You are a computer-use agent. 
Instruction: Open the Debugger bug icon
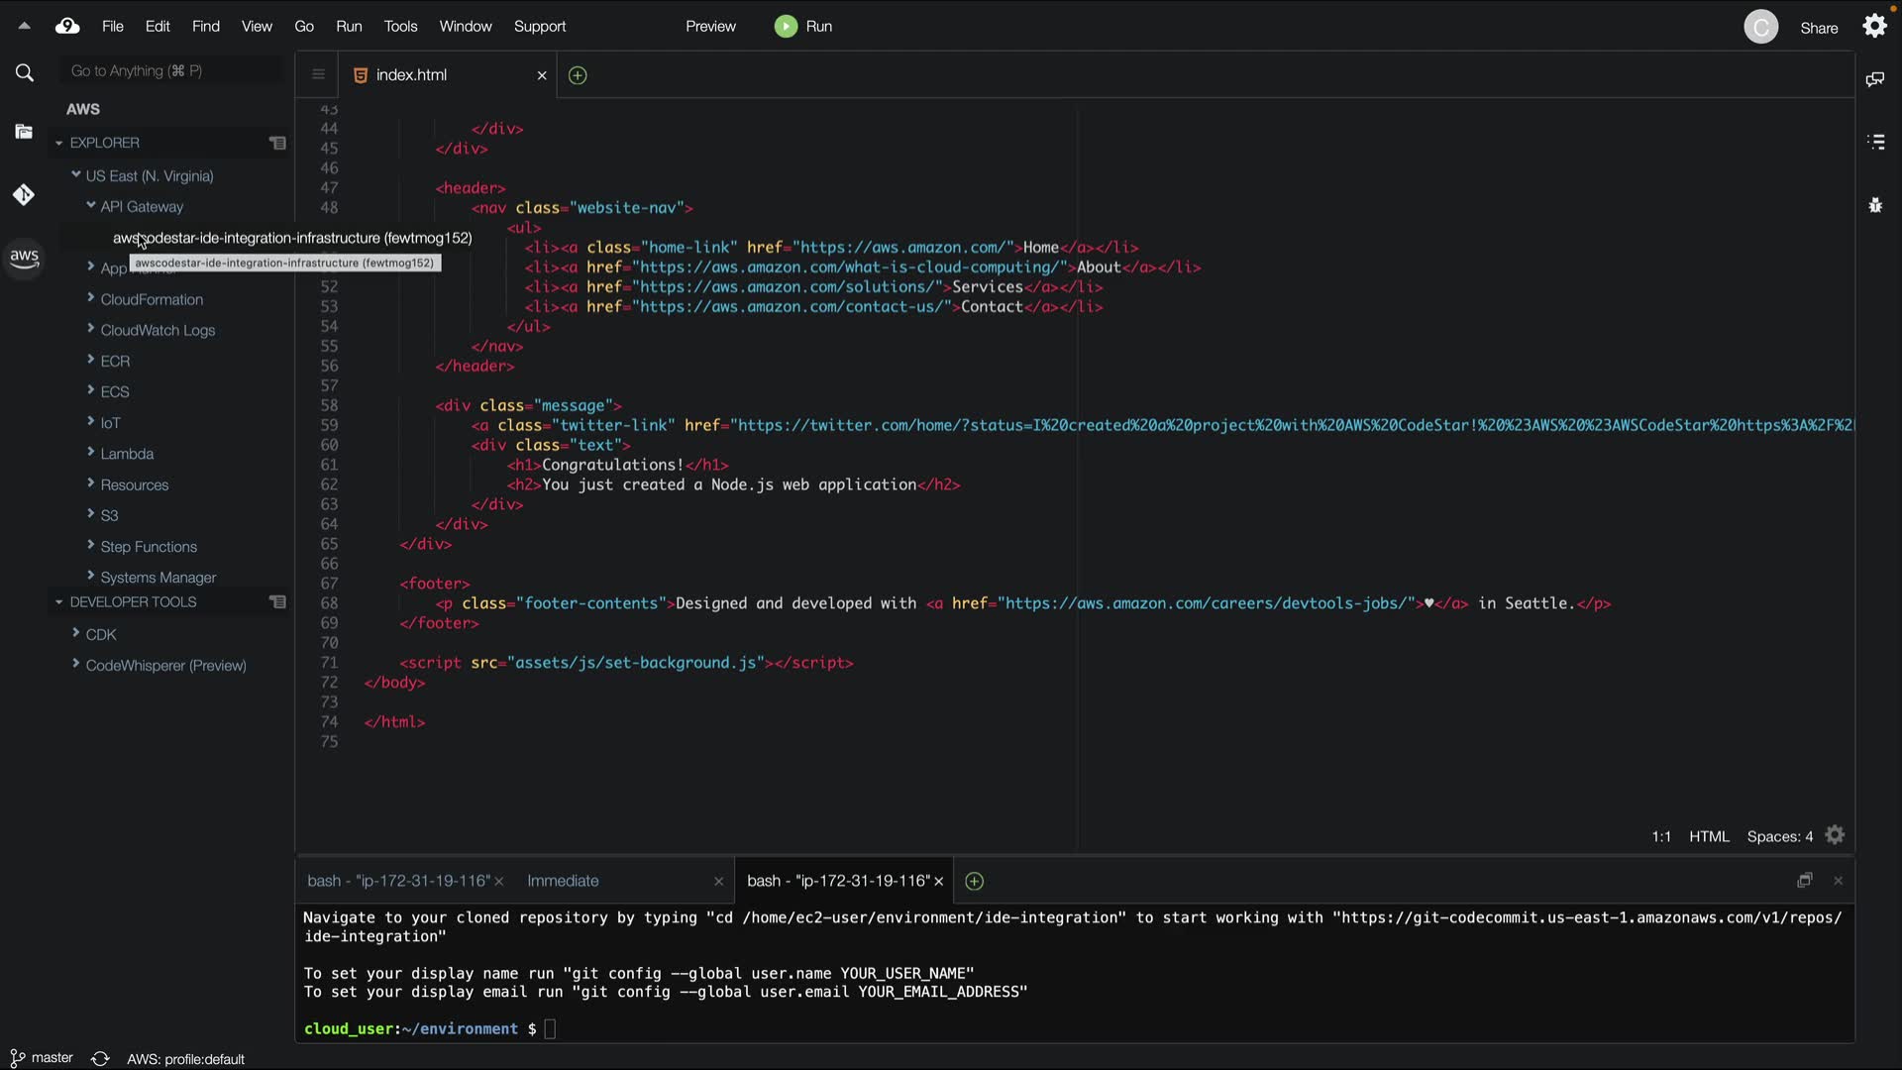click(x=1875, y=205)
